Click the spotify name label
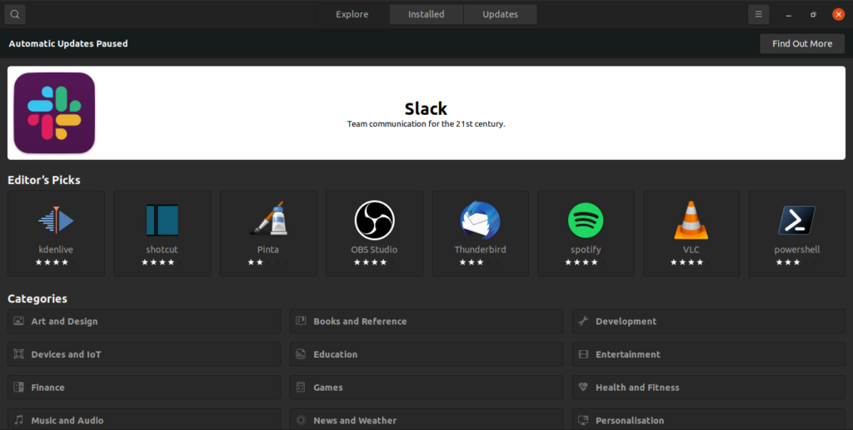Image resolution: width=853 pixels, height=430 pixels. pyautogui.click(x=586, y=250)
